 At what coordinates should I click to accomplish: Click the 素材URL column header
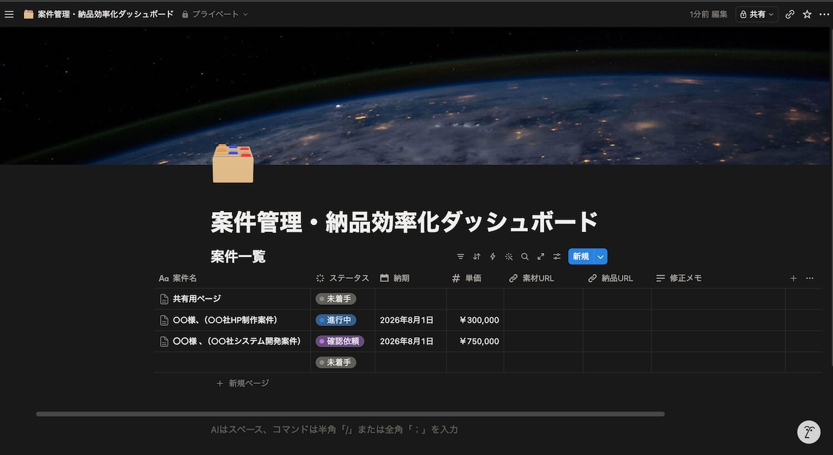(x=543, y=278)
